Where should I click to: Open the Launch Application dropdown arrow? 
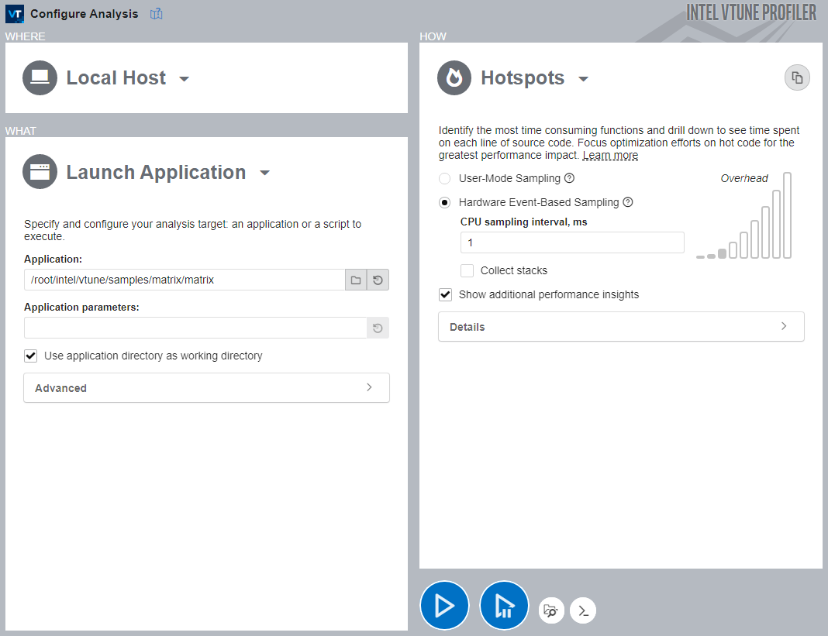[264, 173]
